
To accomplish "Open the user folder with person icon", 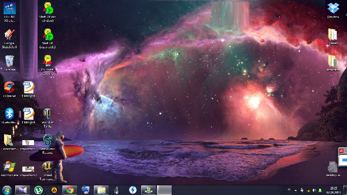I will pos(9,142).
